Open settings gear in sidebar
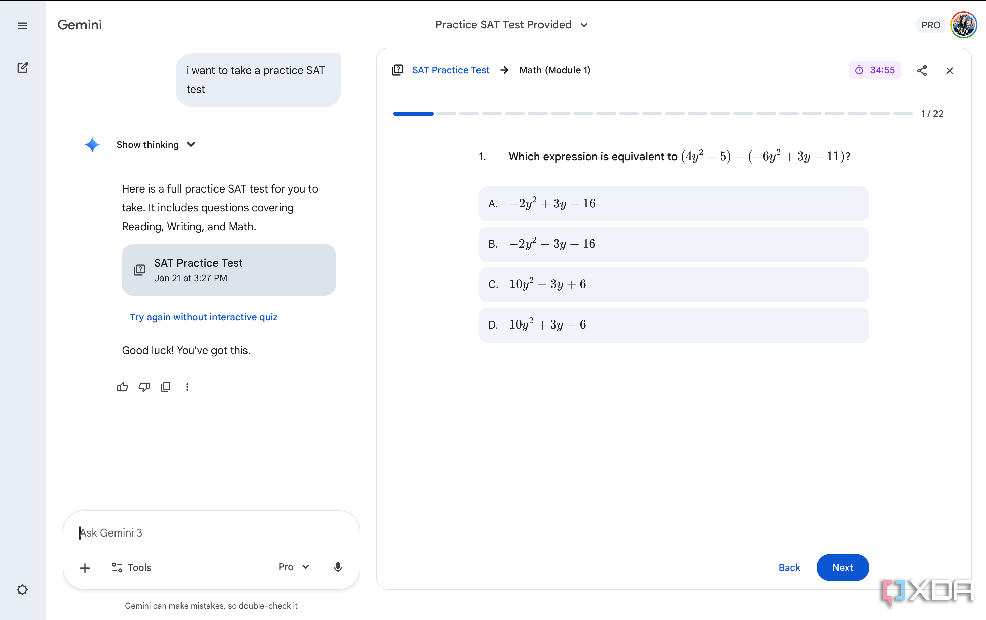The height and width of the screenshot is (620, 986). coord(22,589)
